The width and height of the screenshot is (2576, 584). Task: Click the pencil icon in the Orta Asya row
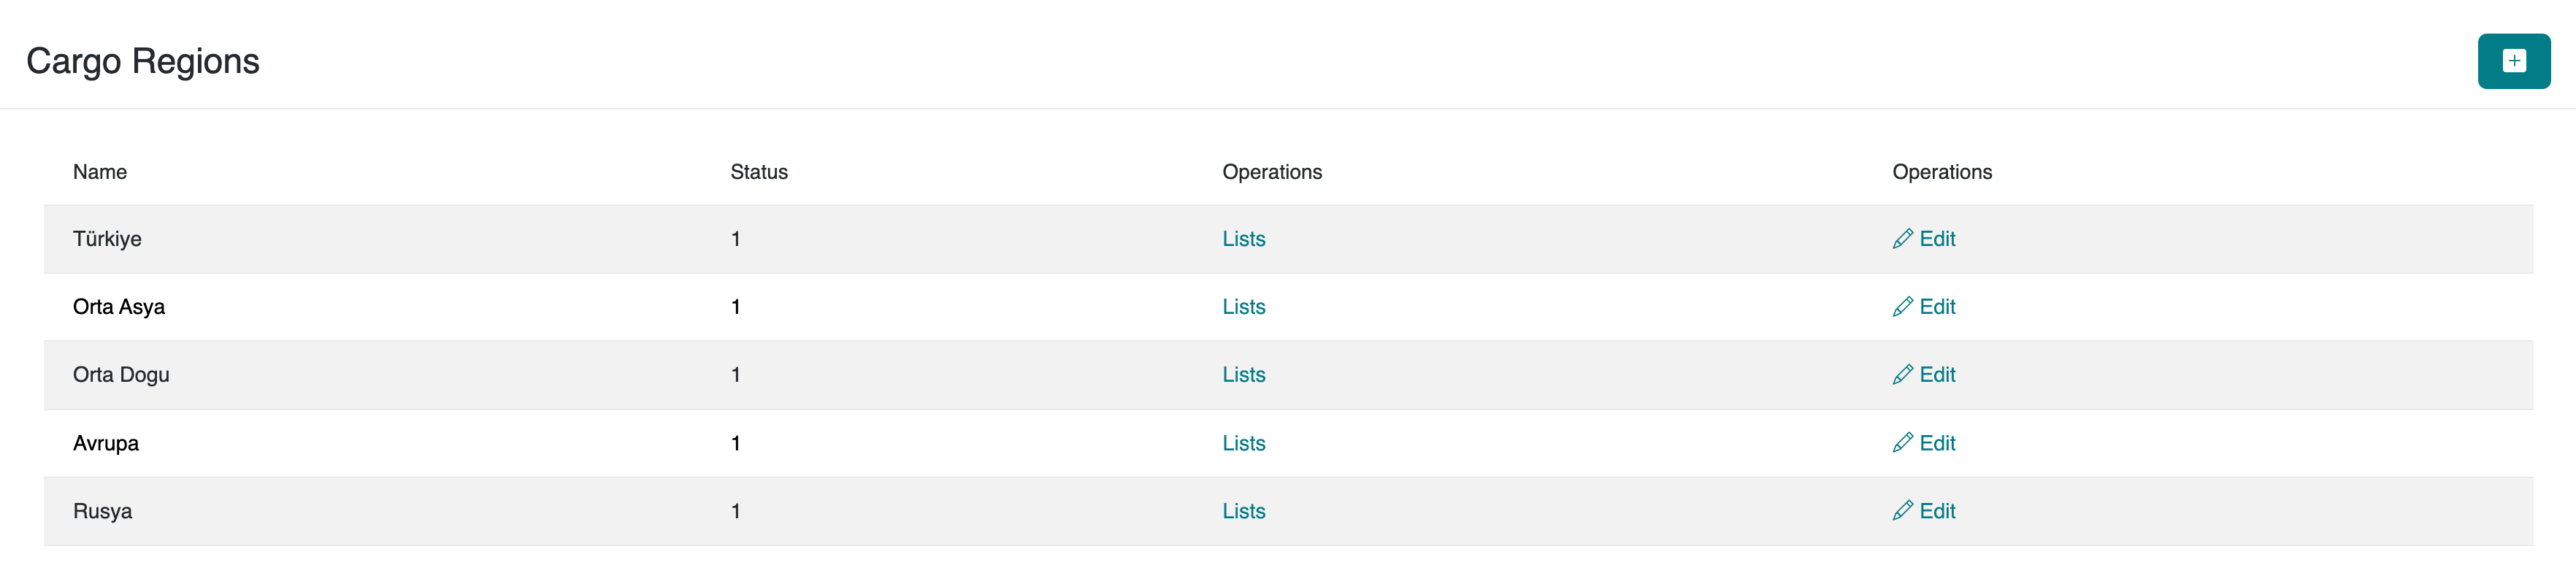click(x=1902, y=307)
